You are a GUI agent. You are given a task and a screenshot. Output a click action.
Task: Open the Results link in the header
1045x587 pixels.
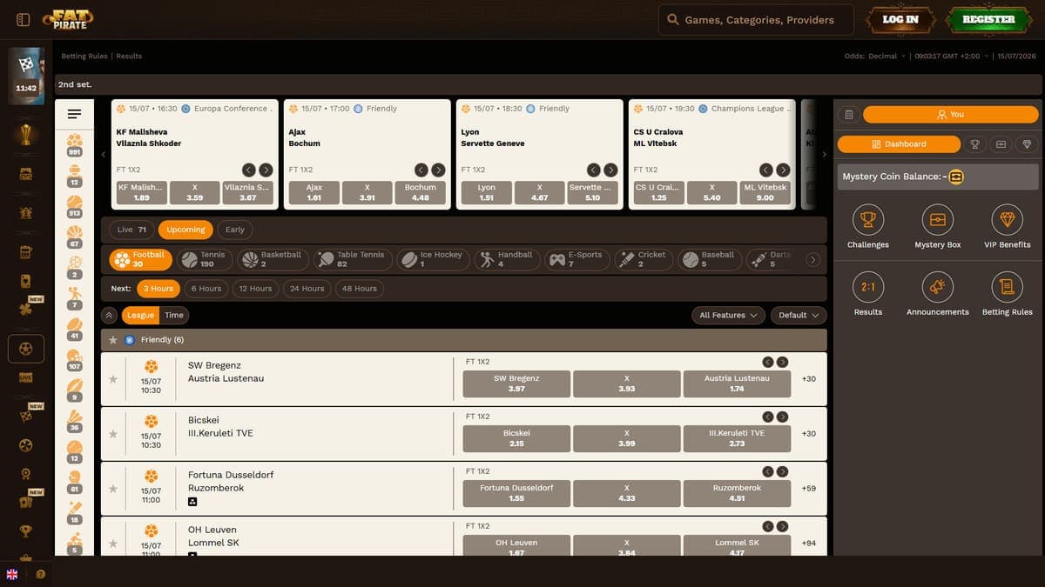point(129,57)
